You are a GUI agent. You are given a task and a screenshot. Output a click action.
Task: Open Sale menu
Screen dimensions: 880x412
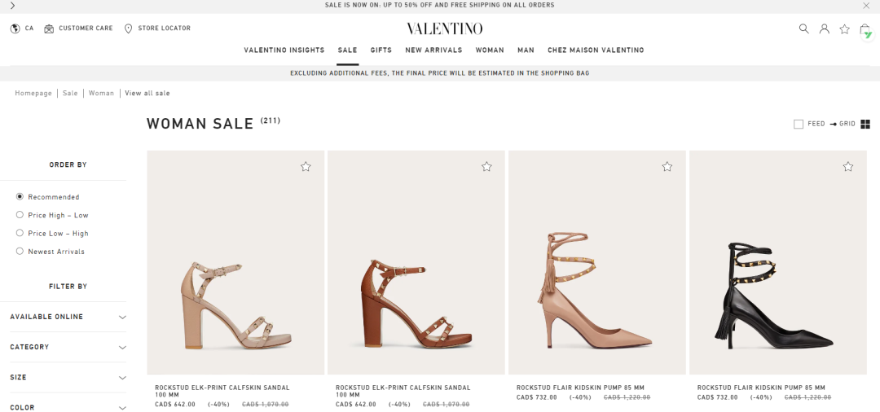[x=347, y=50]
